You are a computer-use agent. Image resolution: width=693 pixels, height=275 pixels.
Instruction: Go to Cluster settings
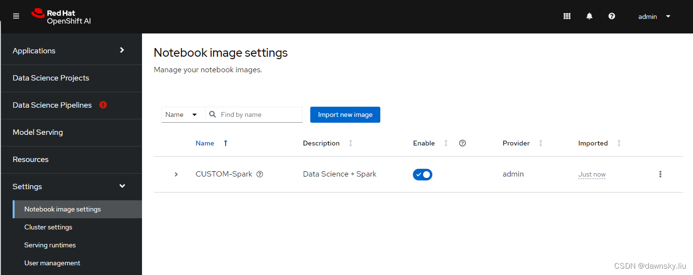point(48,227)
